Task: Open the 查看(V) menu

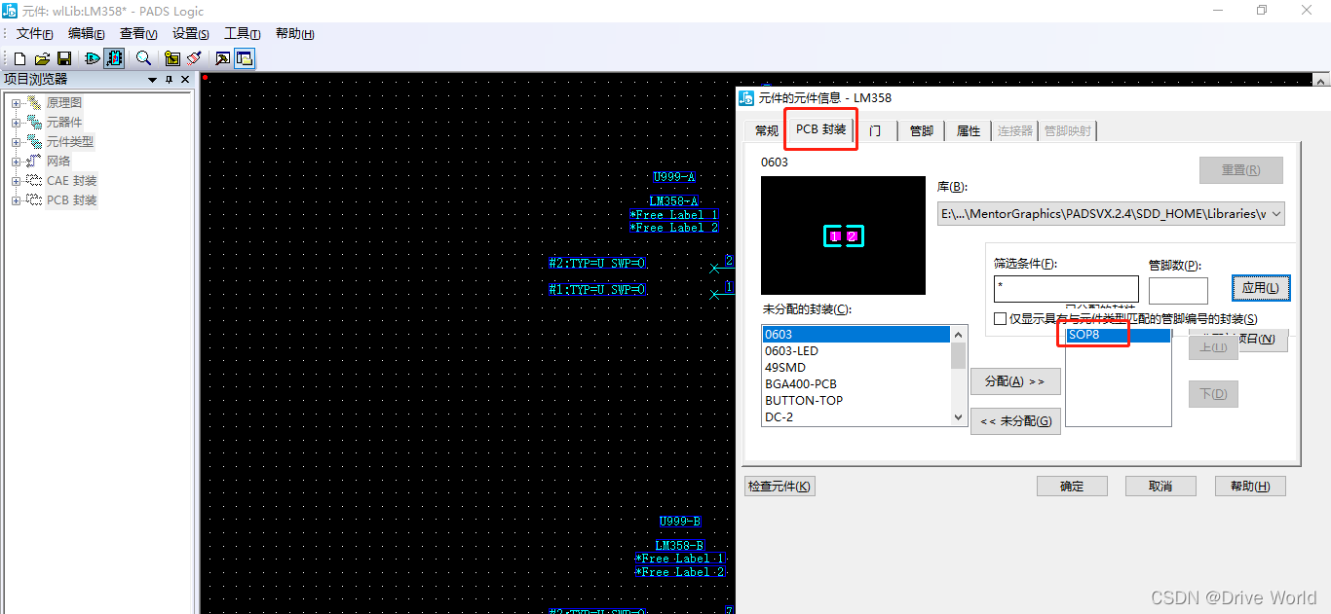Action: pos(137,34)
